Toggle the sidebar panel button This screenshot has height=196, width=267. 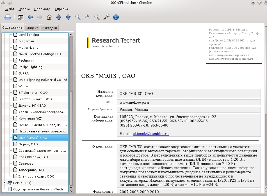pos(20,17)
